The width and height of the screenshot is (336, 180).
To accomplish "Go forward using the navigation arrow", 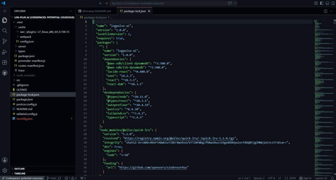I will coord(106,3).
